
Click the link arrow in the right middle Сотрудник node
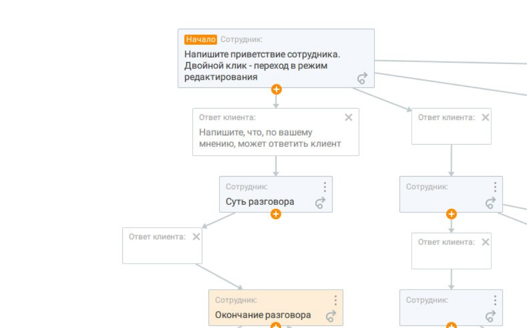[491, 203]
